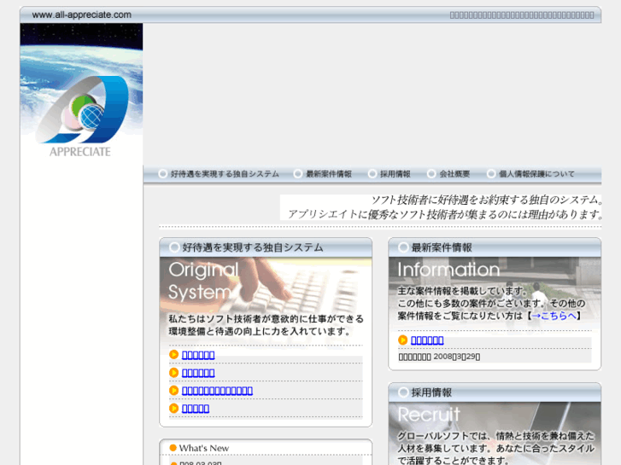Click the last link in Original System list
The image size is (621, 465).
(196, 409)
